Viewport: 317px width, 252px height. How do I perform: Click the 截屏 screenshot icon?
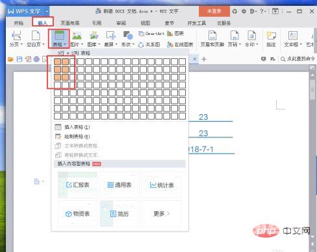tap(111, 36)
